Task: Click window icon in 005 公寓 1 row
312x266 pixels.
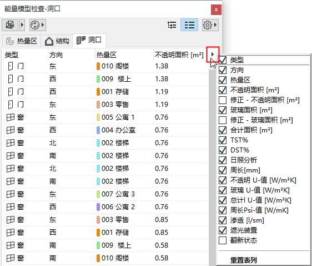Action: pyautogui.click(x=11, y=117)
